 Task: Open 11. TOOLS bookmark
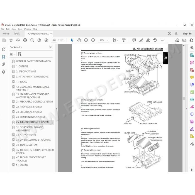coord(21,82)
